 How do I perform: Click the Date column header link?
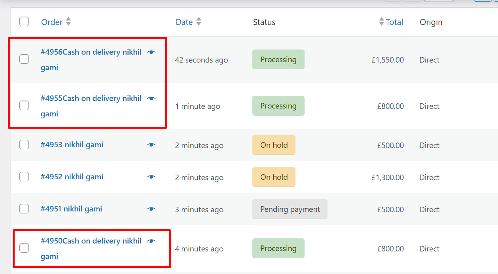(x=184, y=22)
